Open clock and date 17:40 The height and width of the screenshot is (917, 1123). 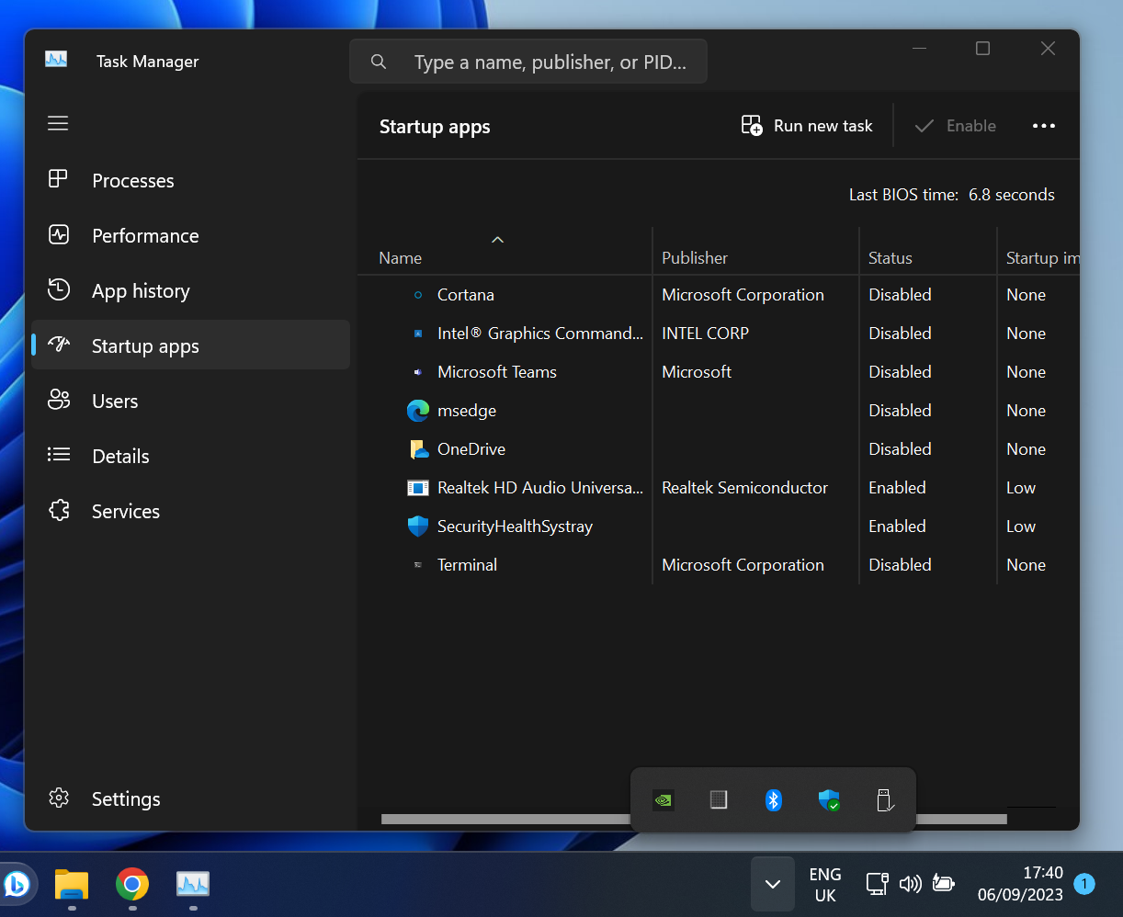(1020, 885)
